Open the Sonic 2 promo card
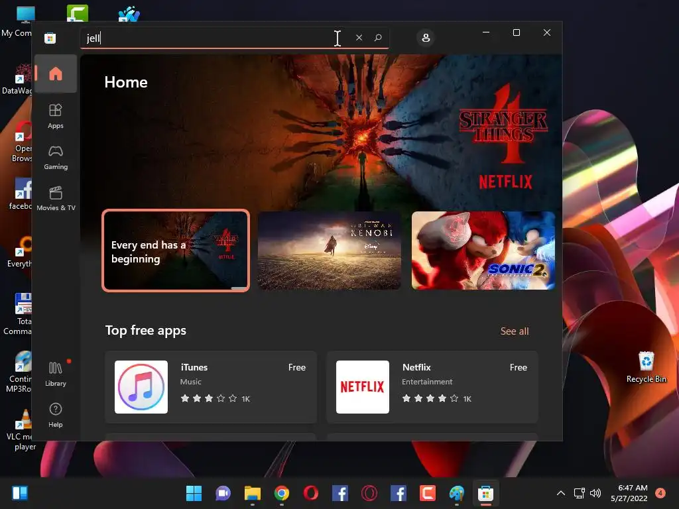The width and height of the screenshot is (679, 509). [483, 251]
